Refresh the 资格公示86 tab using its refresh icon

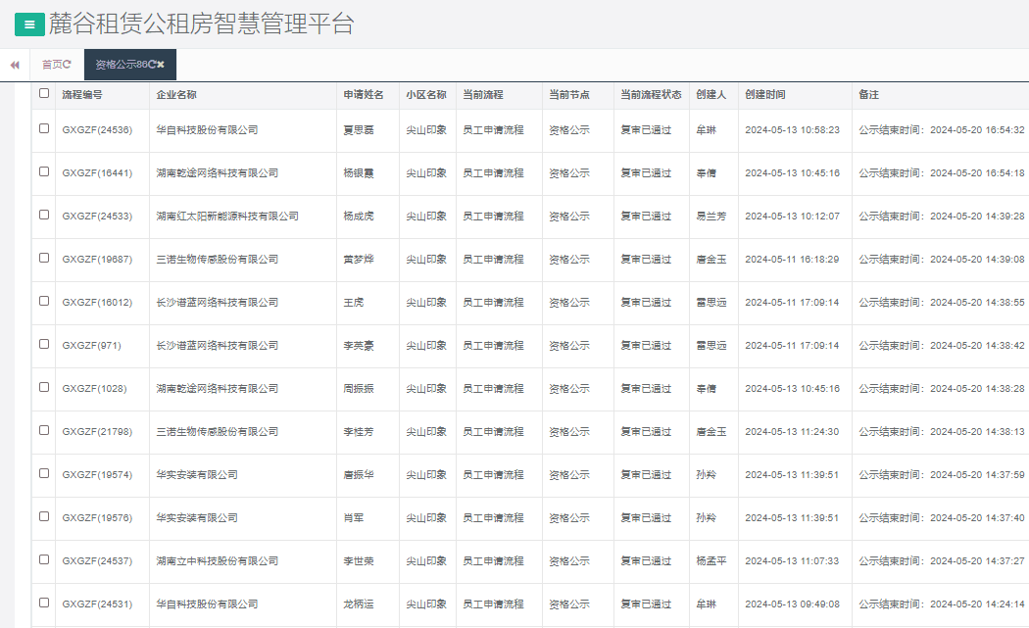(x=152, y=64)
